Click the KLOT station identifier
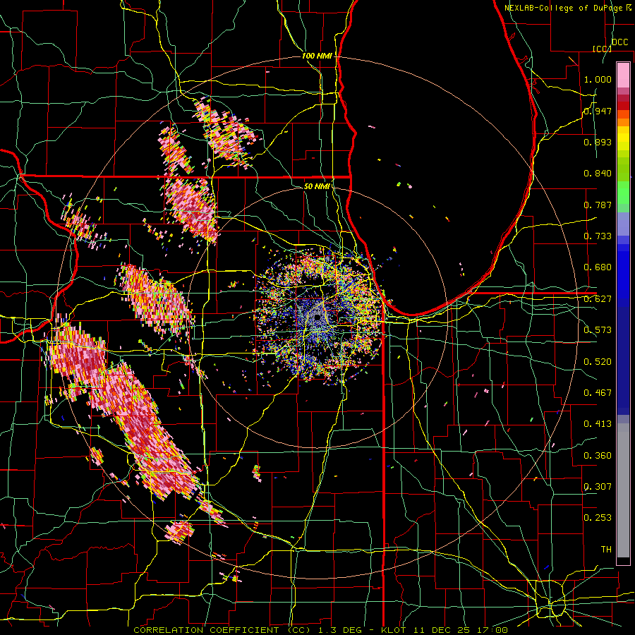This screenshot has height=635, width=635. coord(394,630)
